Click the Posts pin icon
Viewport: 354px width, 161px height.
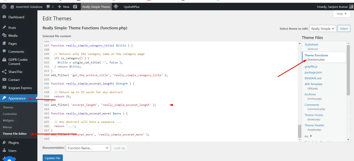(x=4, y=27)
